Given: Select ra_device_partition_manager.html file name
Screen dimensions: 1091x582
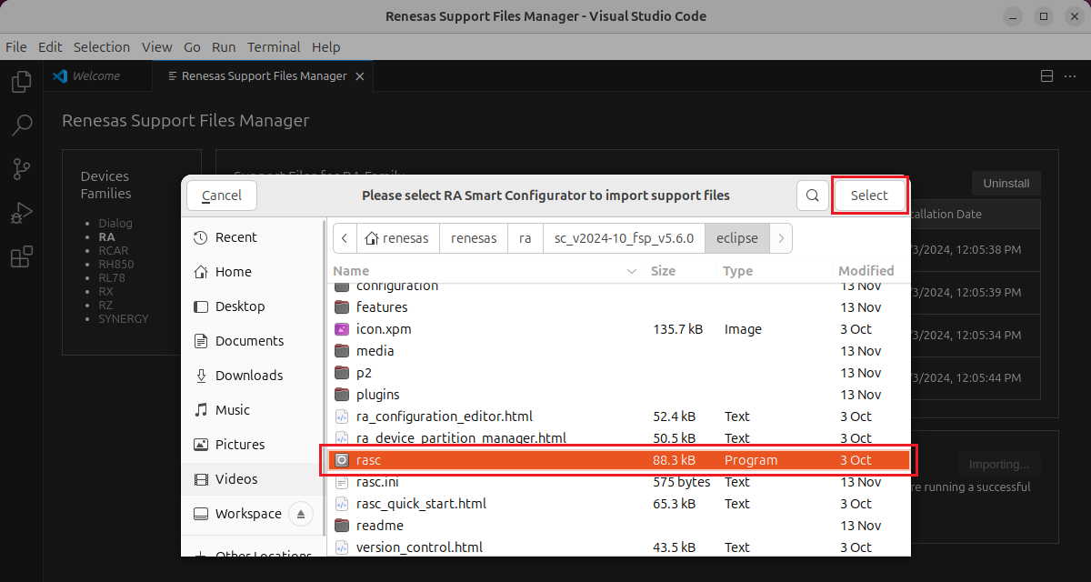Looking at the screenshot, I should [461, 438].
